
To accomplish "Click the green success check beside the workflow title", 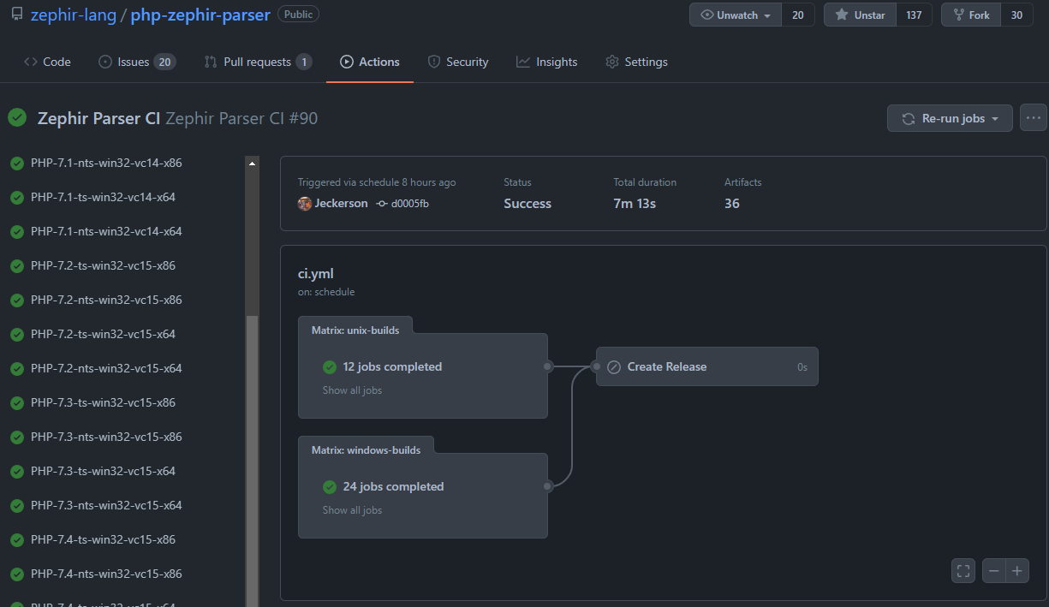I will tap(16, 117).
